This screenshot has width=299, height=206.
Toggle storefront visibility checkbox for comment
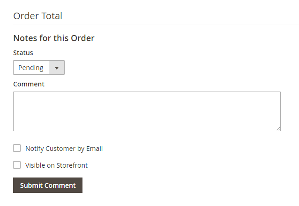(17, 165)
